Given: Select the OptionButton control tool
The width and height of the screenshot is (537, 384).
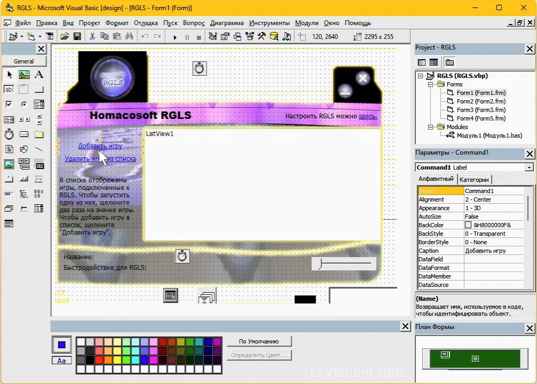Looking at the screenshot, I should click(24, 105).
